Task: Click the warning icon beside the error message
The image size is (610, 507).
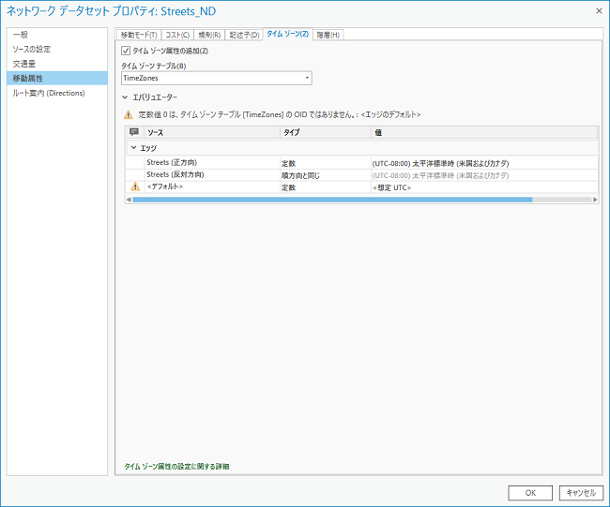Action: coord(129,114)
